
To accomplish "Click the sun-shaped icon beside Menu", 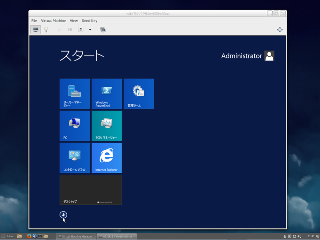I will click(x=3, y=236).
